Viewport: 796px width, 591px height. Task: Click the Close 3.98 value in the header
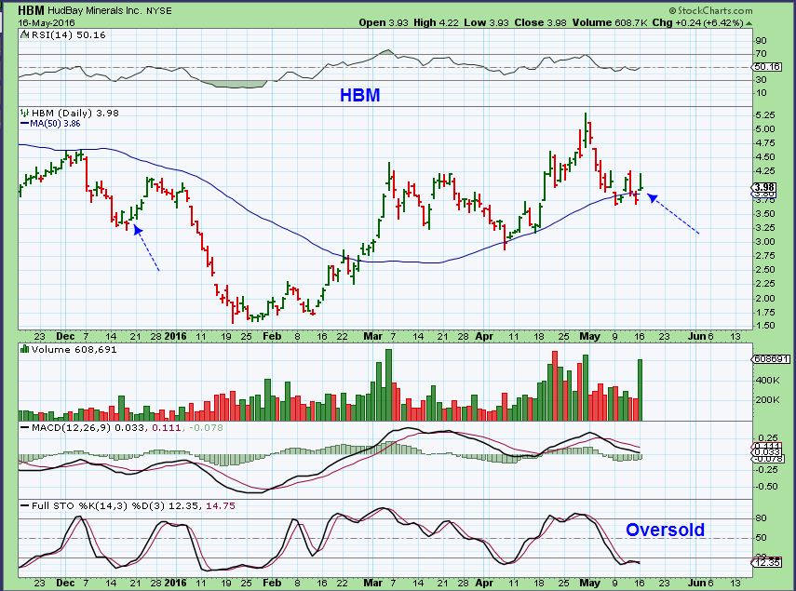[x=540, y=23]
